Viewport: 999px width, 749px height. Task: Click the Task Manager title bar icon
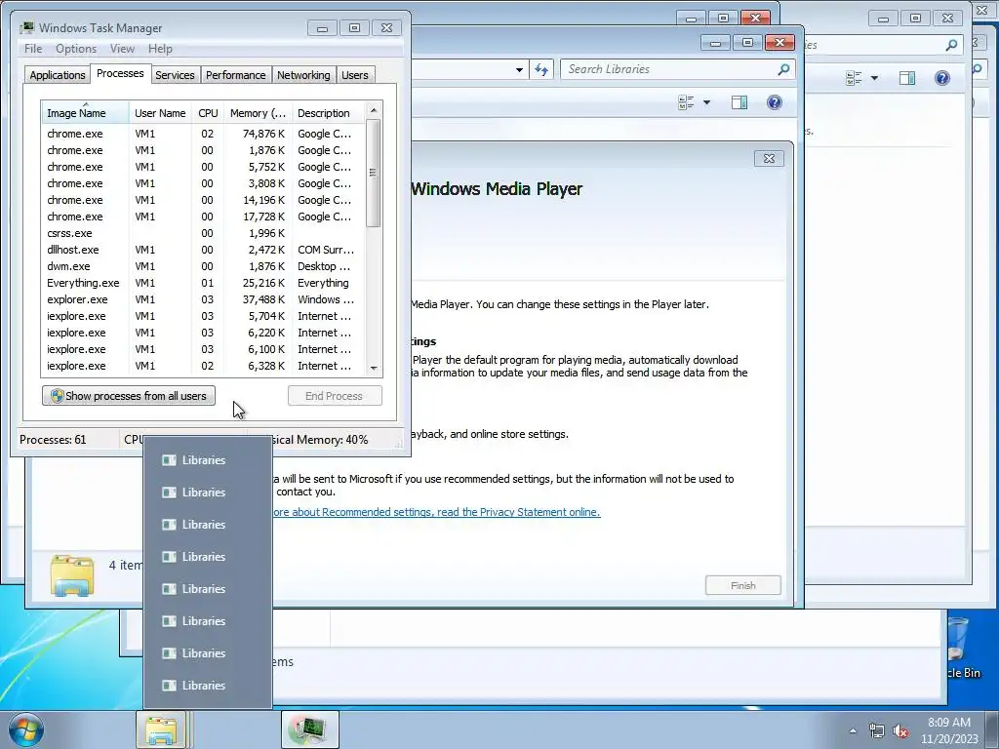[26, 27]
